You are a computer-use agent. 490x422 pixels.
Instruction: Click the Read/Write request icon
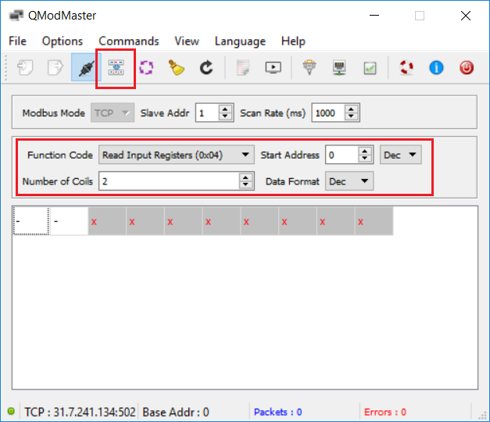tap(116, 67)
